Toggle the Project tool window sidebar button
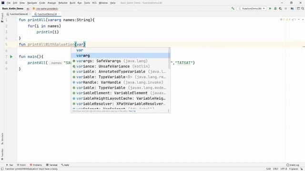305x171 pixels. 2,18
